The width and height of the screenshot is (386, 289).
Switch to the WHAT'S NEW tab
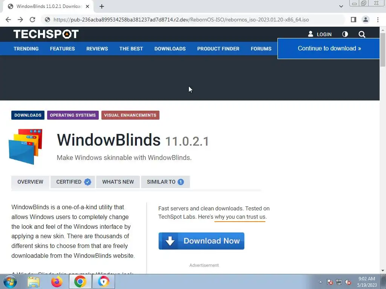click(118, 182)
